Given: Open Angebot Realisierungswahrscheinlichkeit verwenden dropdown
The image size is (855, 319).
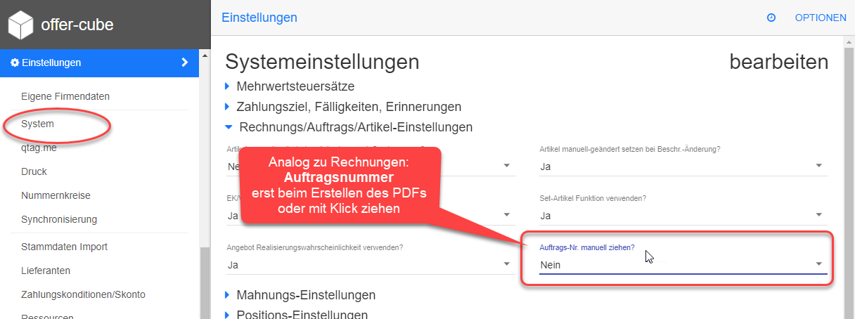Looking at the screenshot, I should pos(371,264).
